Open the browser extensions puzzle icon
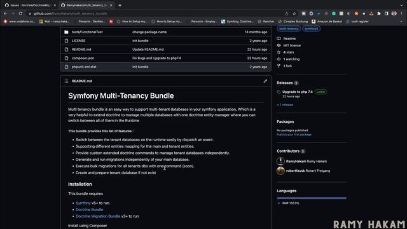Viewport: 407px width, 229px height. (x=379, y=13)
